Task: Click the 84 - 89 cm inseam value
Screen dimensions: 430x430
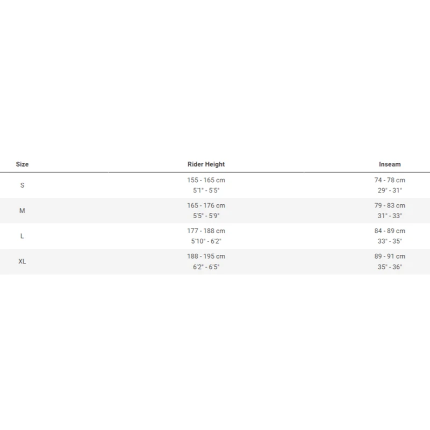Action: pos(390,231)
